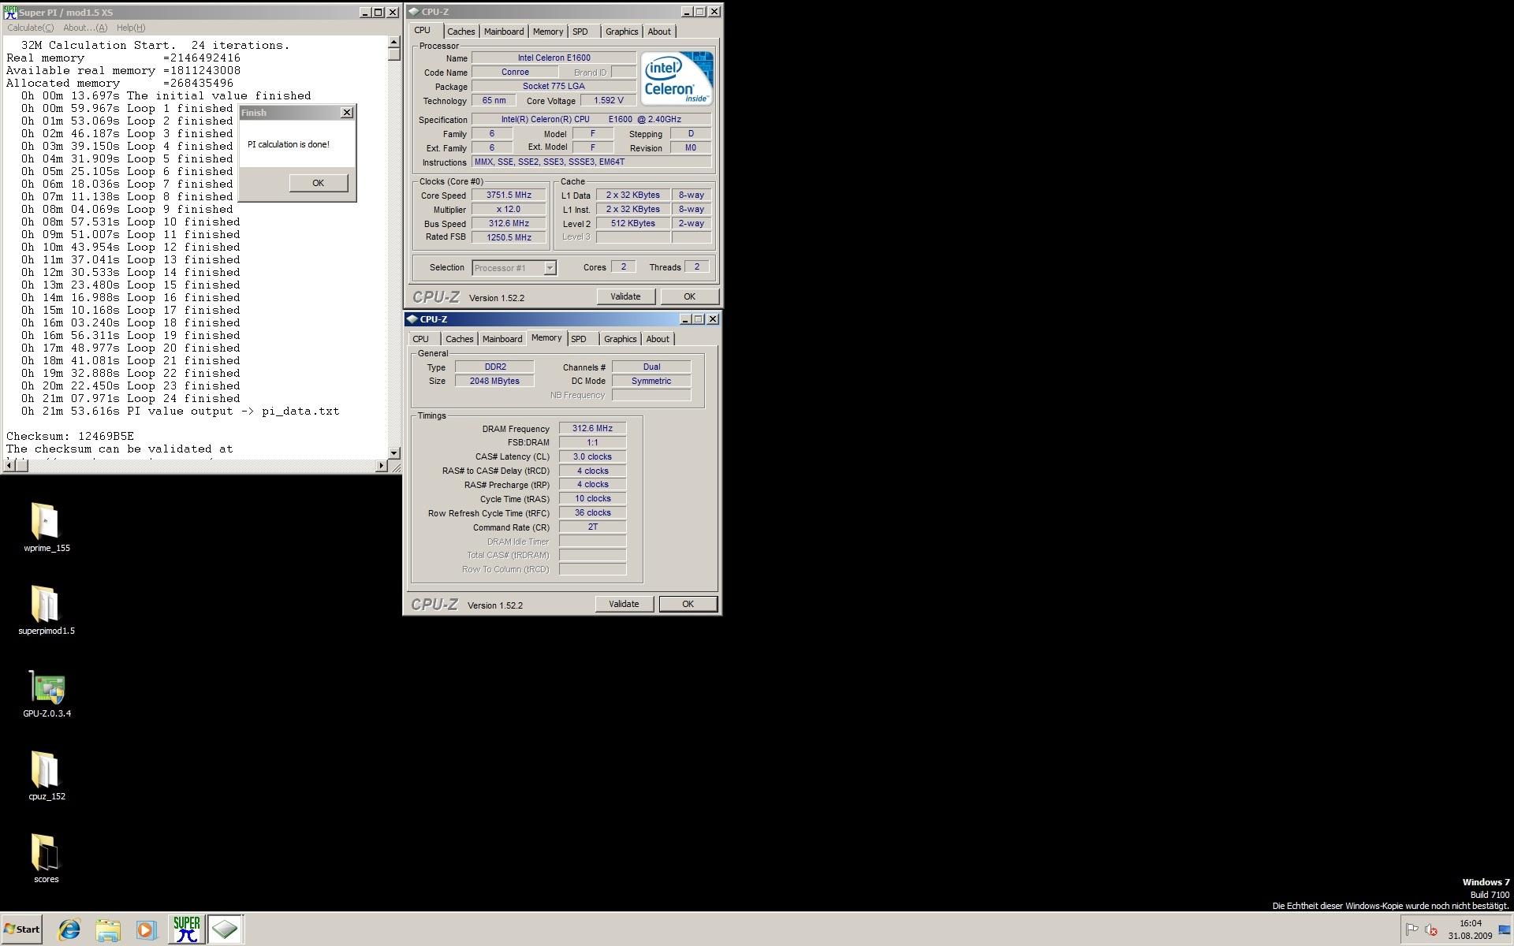Open the superpimod1.5 desktop folder
This screenshot has height=946, width=1514.
[47, 610]
